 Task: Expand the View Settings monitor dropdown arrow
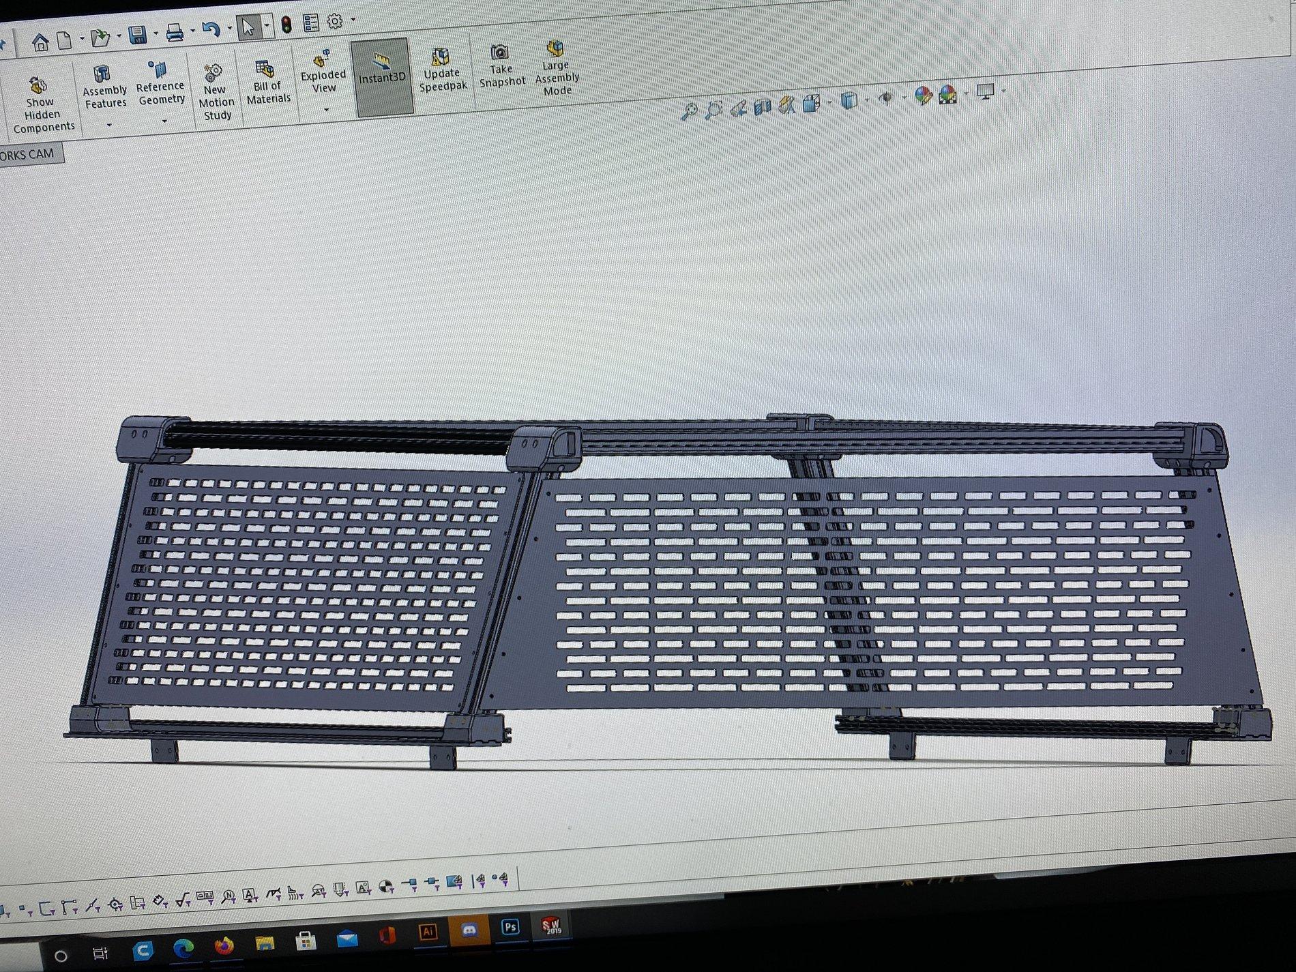coord(1003,91)
